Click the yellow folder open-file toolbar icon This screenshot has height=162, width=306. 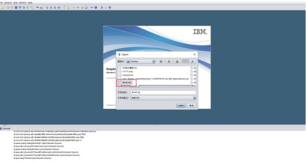(x=2, y=8)
